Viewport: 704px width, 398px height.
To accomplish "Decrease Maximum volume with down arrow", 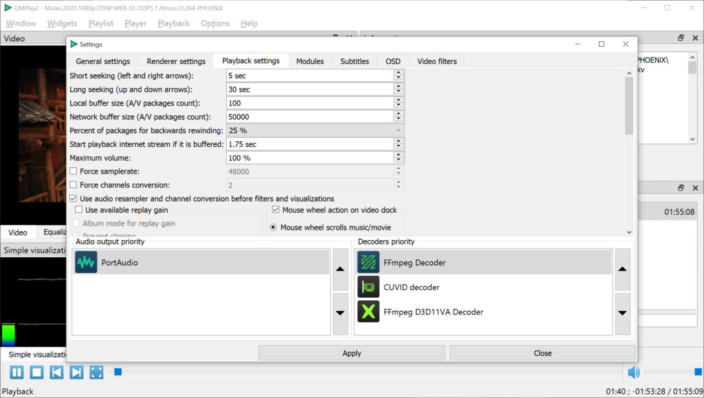I will point(398,161).
